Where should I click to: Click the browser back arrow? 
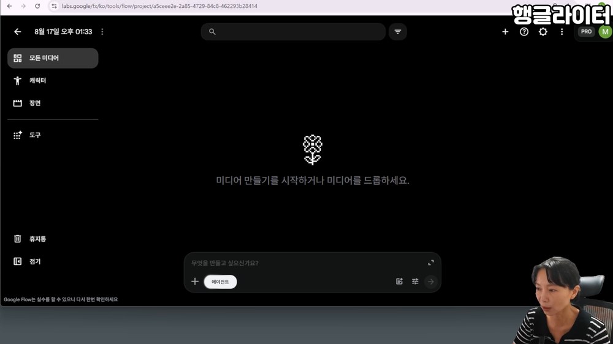click(x=9, y=6)
